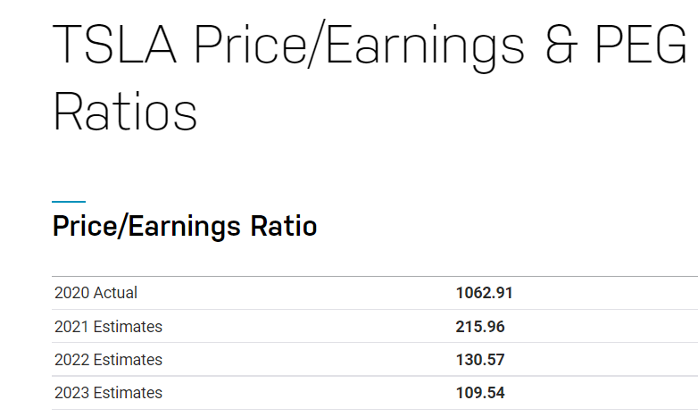698x417 pixels.
Task: Click the 1062.91 value
Action: [x=485, y=293]
